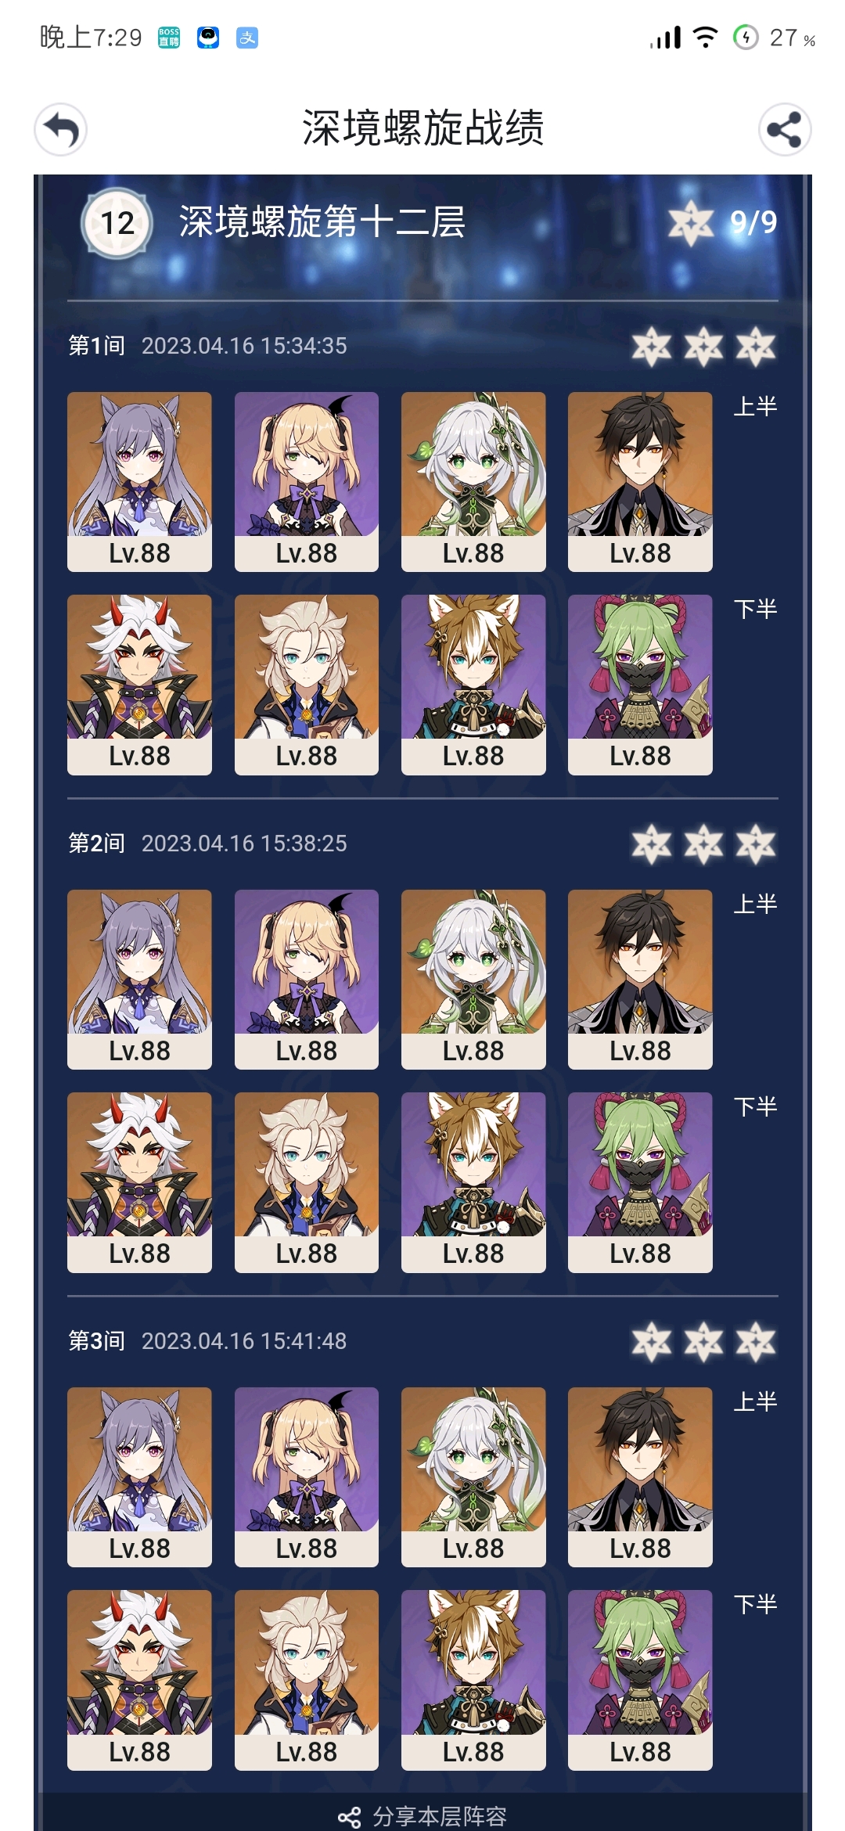The width and height of the screenshot is (845, 1831).
Task: Select Nahida's portrait in chamber 2
Action: pos(473,979)
